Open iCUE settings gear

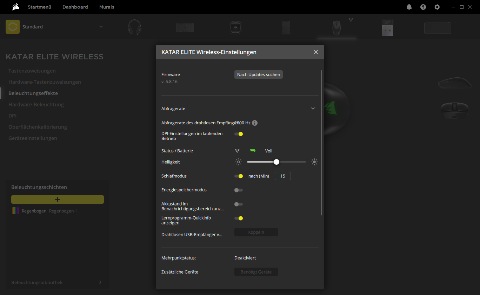(437, 7)
